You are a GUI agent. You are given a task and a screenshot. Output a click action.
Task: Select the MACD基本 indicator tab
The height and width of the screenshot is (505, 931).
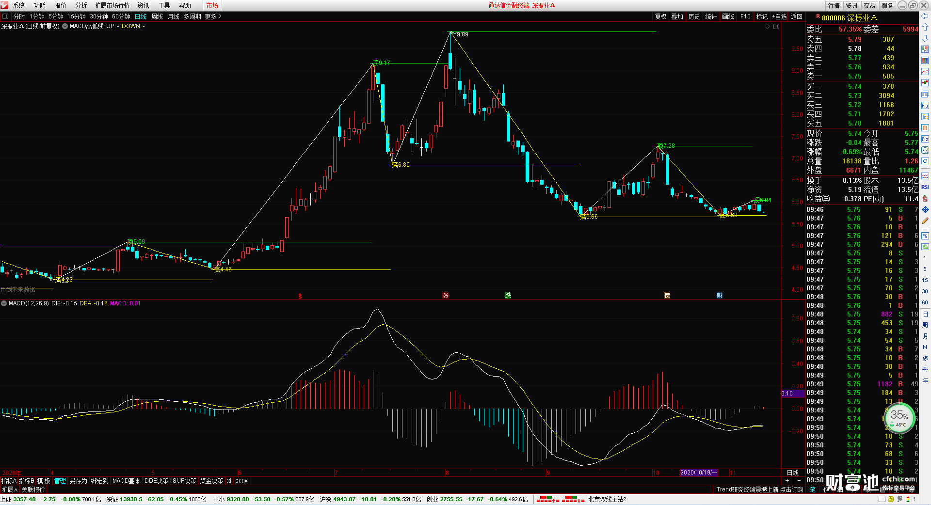(x=126, y=481)
